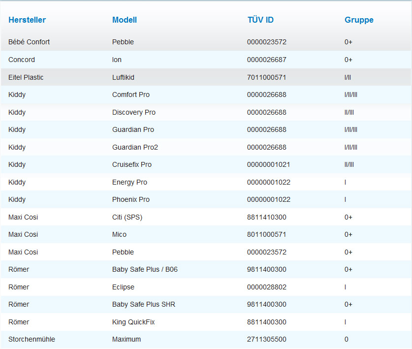Select the Citi (SPS) model
The width and height of the screenshot is (412, 349).
(x=127, y=217)
